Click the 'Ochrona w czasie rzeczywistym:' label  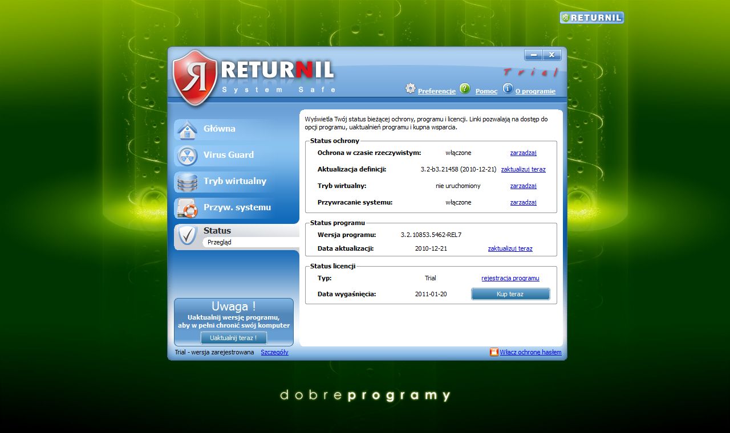tap(369, 153)
